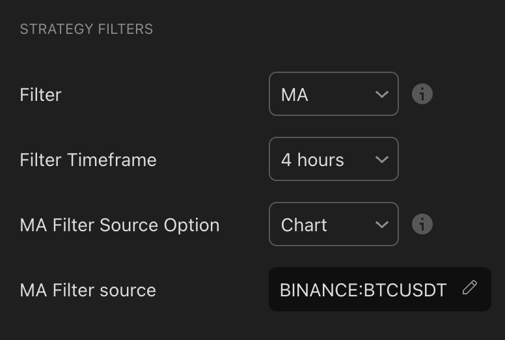Click the 4 hours value text

coord(312,160)
